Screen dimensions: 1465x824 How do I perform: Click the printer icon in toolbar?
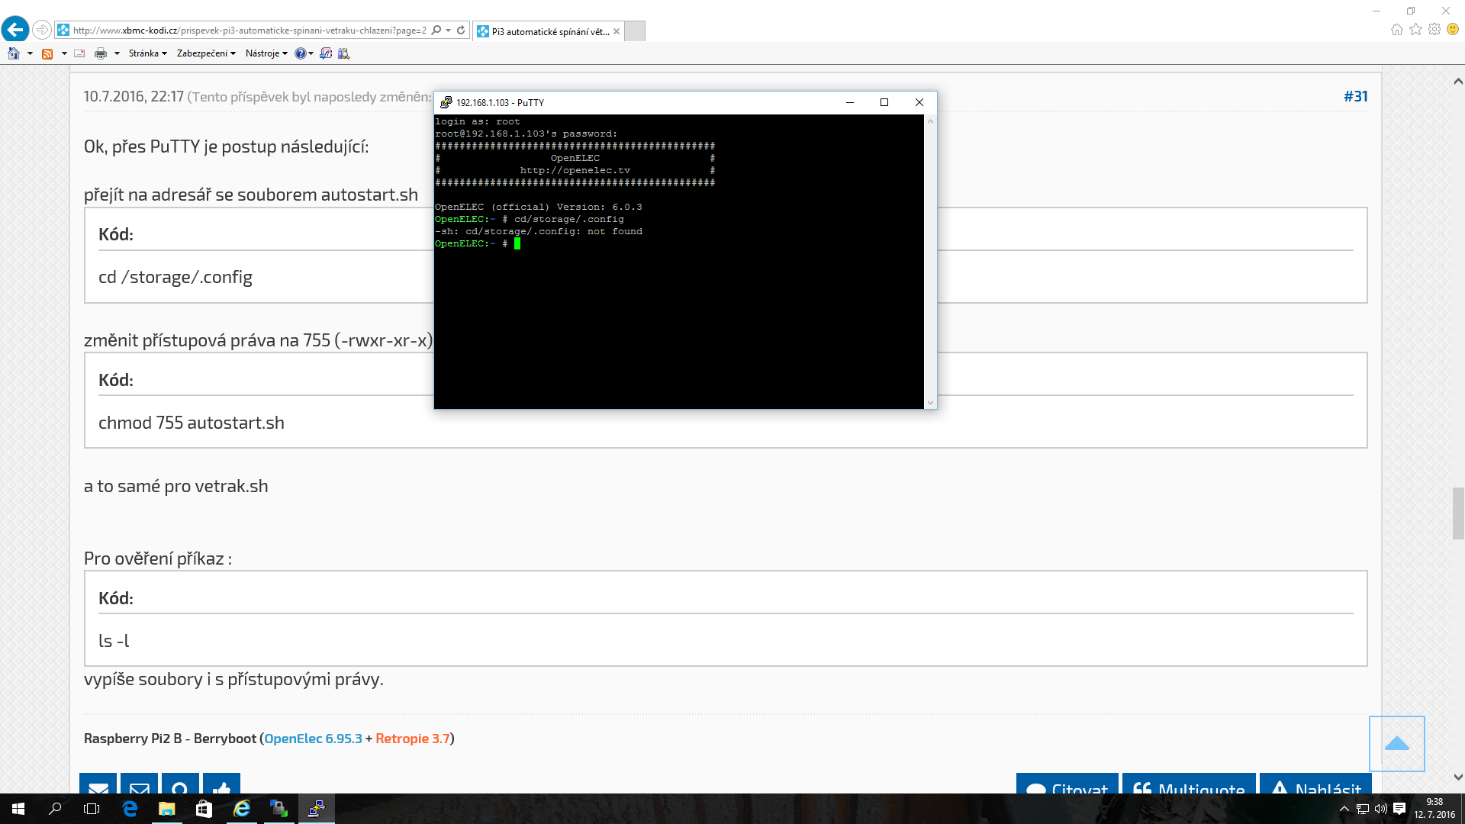101,53
